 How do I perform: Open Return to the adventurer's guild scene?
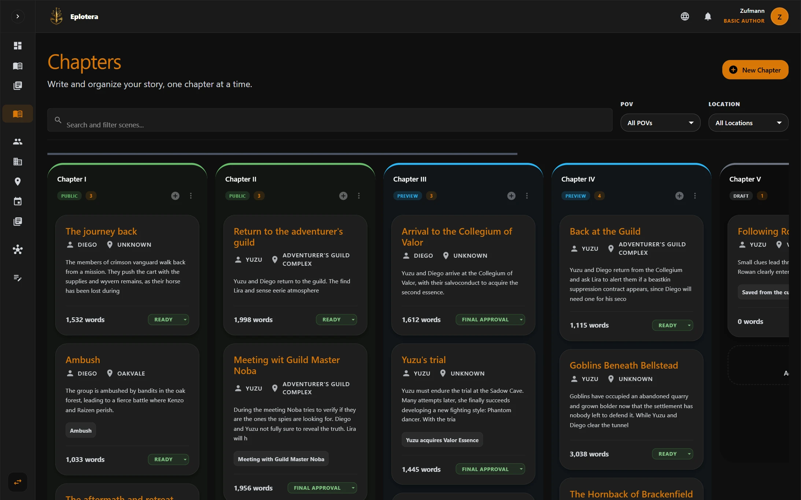[x=288, y=237]
